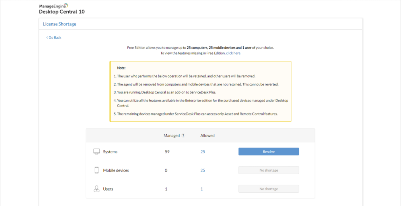Click No shortage button for Users
The height and width of the screenshot is (206, 401).
pos(268,189)
